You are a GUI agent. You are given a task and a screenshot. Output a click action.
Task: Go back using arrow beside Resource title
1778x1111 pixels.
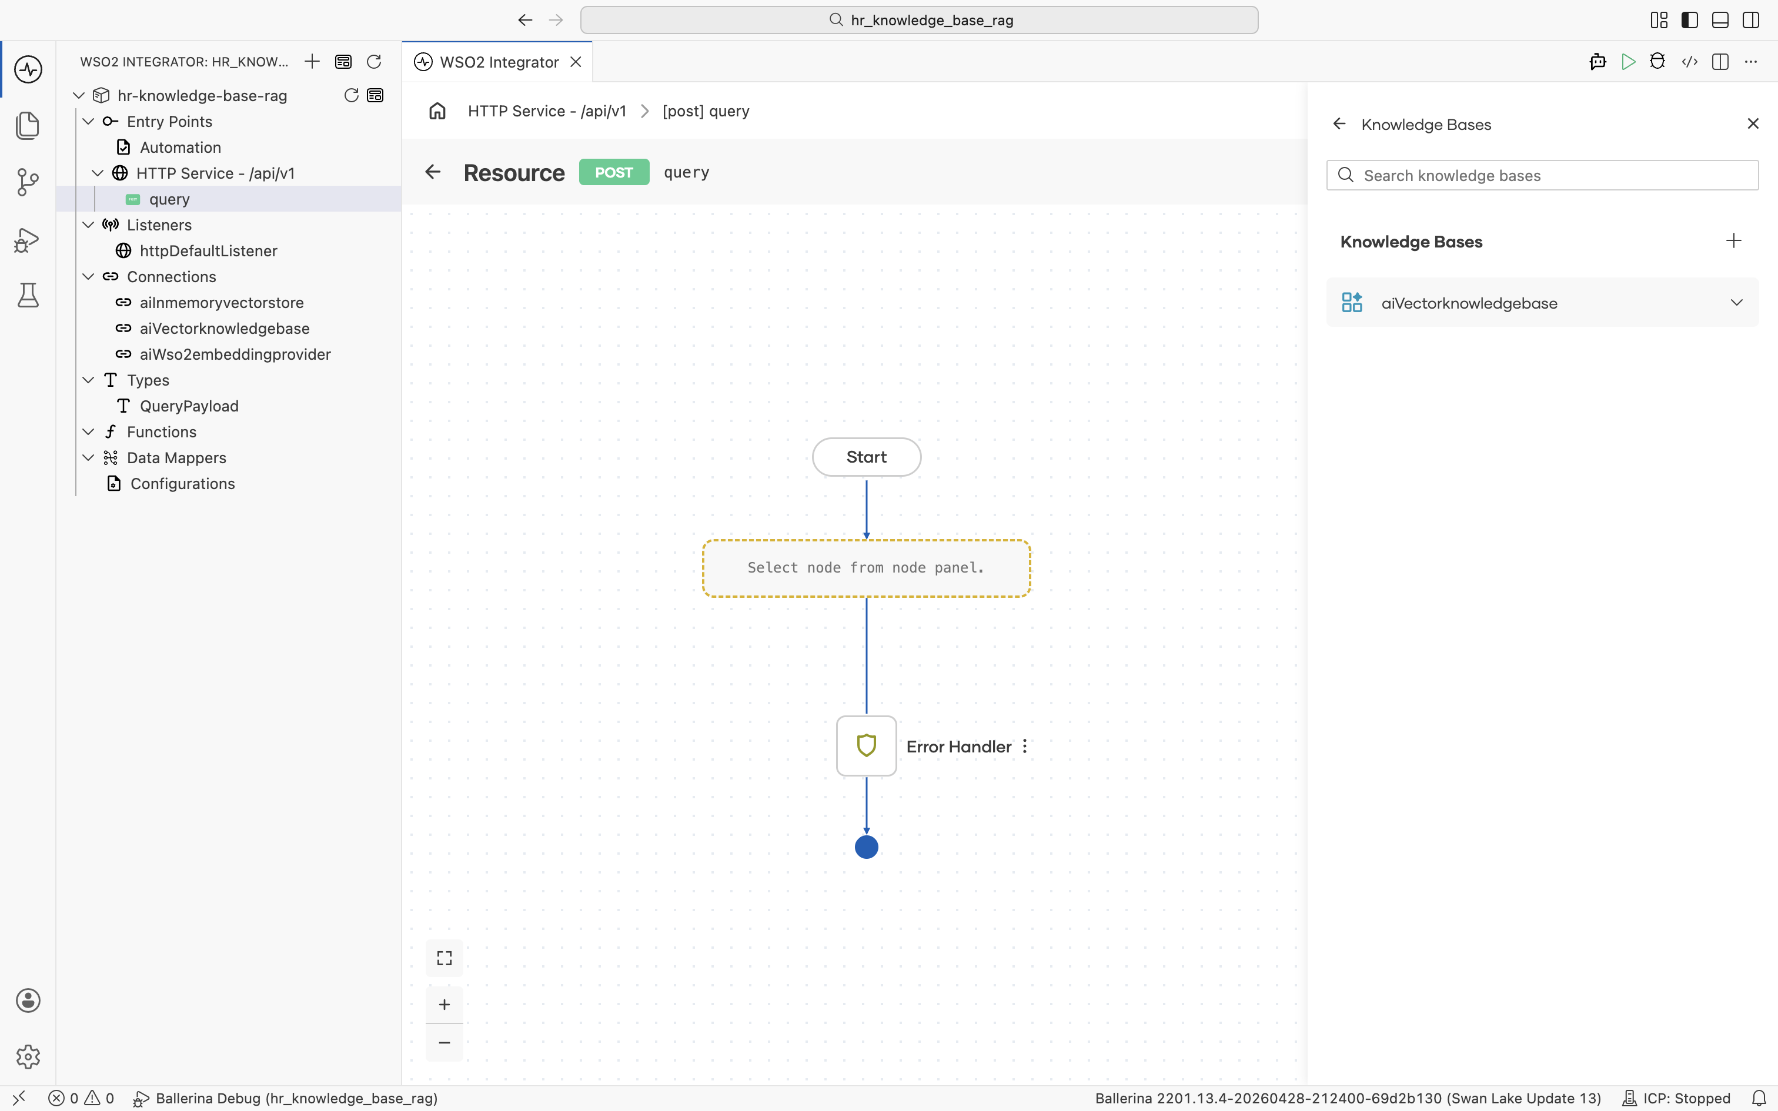(x=433, y=172)
